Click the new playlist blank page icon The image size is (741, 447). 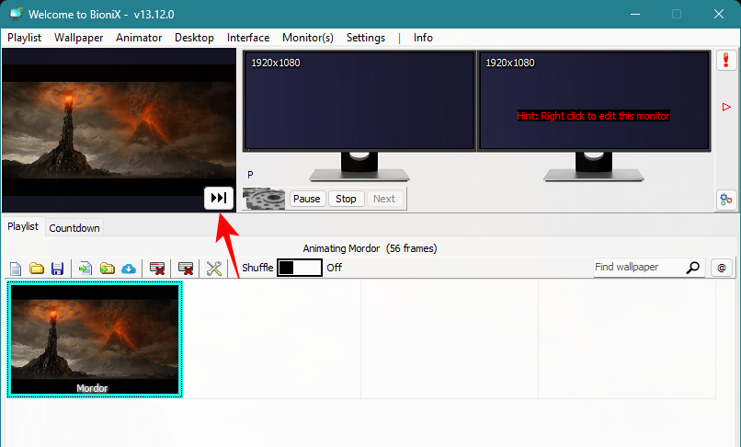tap(16, 269)
